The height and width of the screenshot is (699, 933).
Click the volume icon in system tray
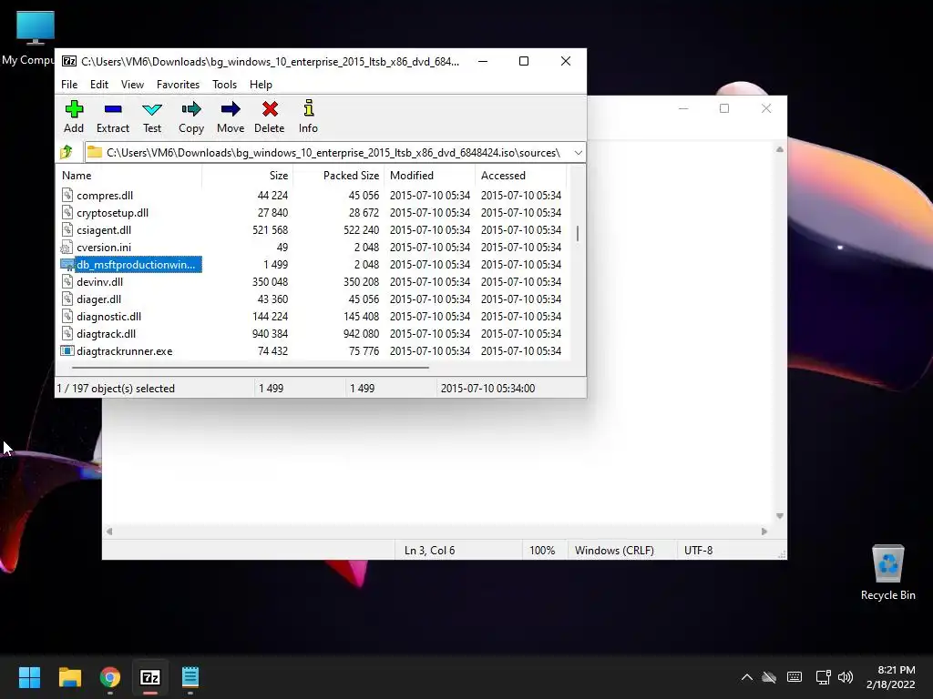pyautogui.click(x=845, y=677)
